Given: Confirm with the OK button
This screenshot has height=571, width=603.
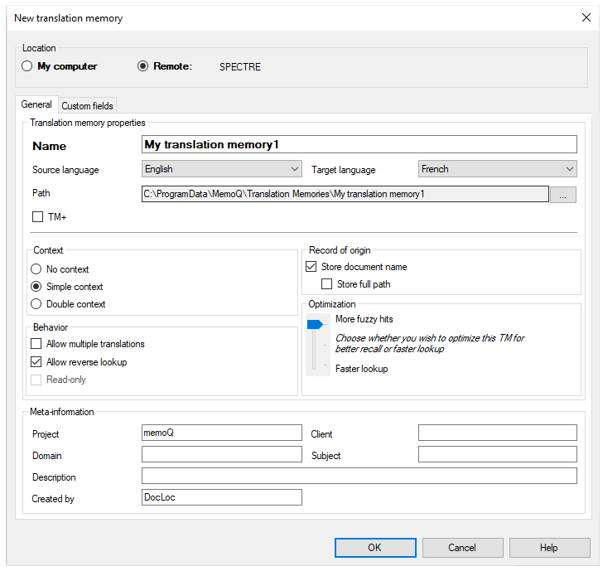Looking at the screenshot, I should 375,548.
